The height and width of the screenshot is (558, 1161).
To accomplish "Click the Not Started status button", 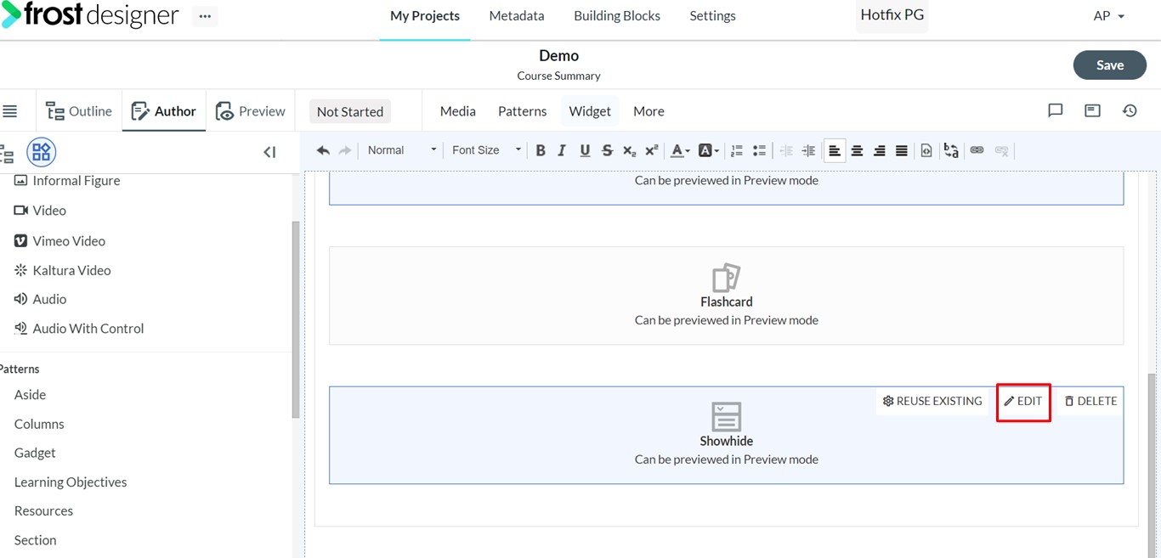I will pos(350,111).
